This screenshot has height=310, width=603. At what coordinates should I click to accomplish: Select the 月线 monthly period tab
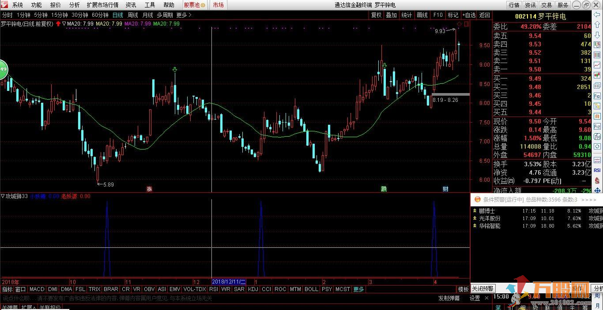[x=148, y=15]
